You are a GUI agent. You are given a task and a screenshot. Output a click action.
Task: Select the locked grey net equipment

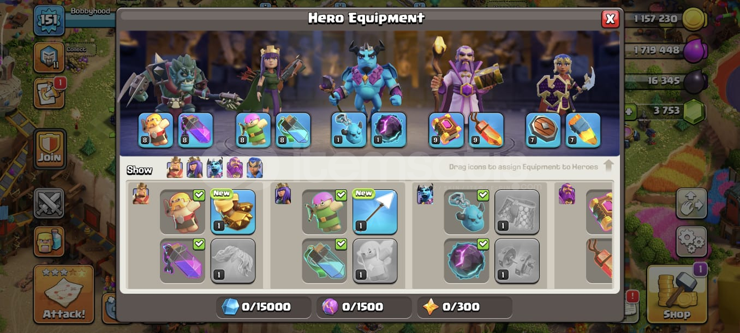click(517, 212)
